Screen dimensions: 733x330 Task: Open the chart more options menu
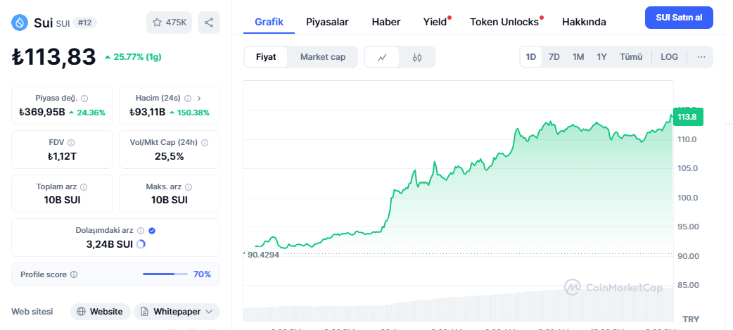click(701, 57)
